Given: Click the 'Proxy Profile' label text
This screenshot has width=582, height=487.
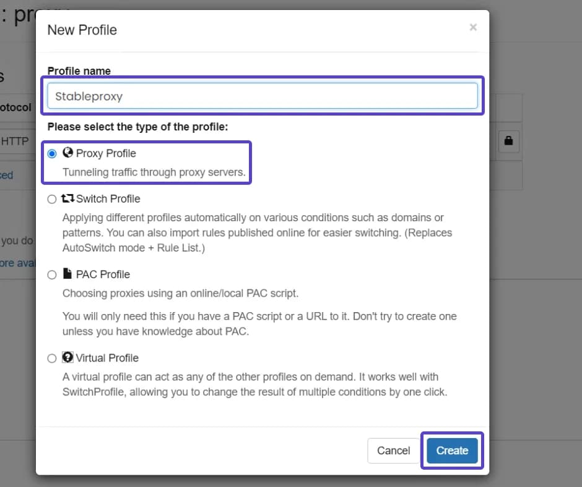Looking at the screenshot, I should pyautogui.click(x=106, y=153).
